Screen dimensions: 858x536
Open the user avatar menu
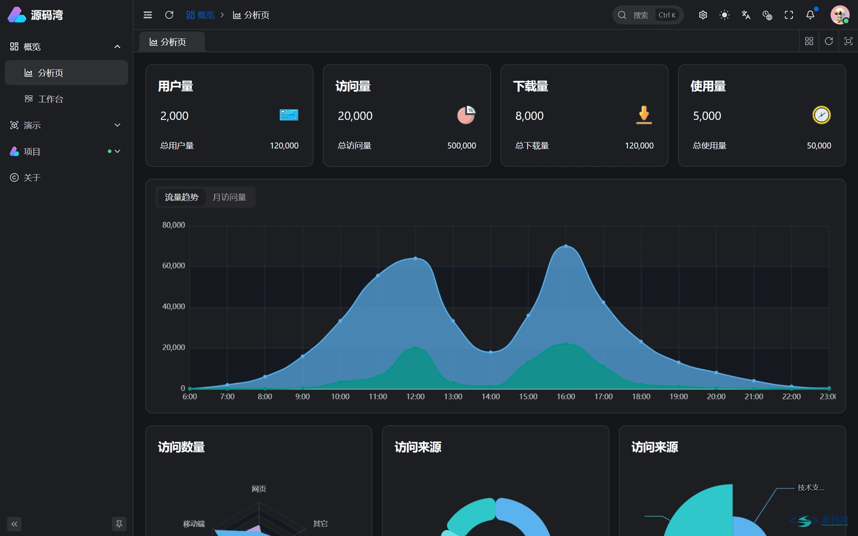coord(840,15)
